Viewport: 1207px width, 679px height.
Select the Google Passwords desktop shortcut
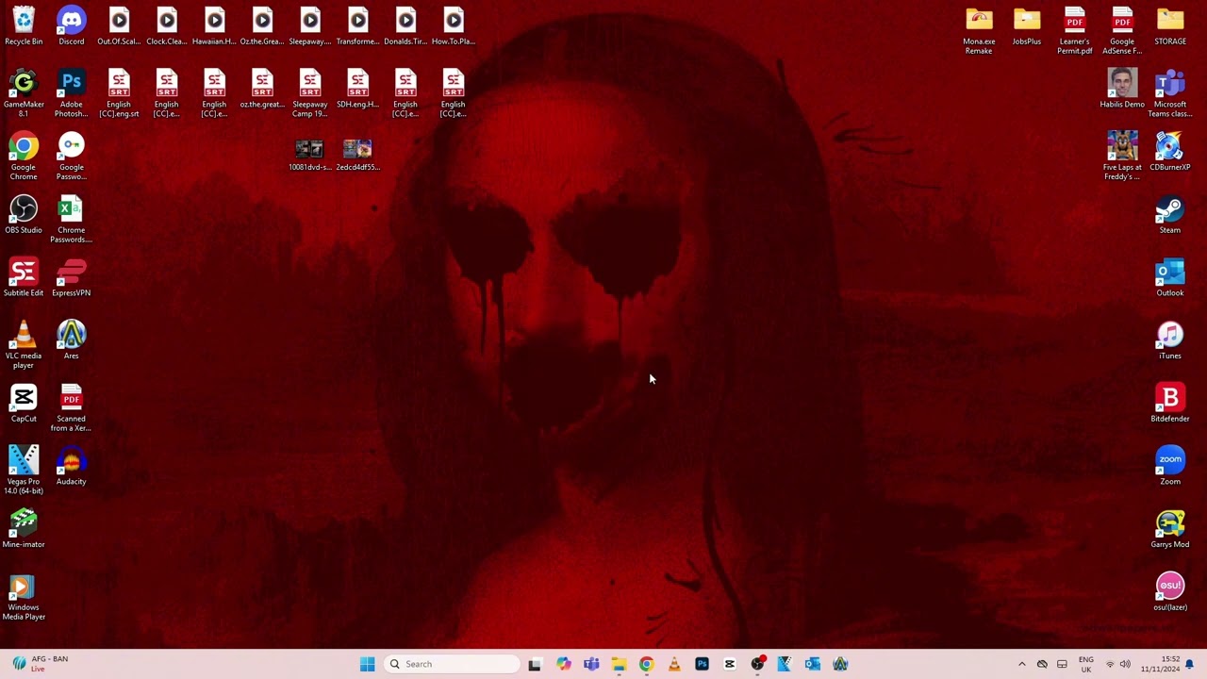point(71,157)
